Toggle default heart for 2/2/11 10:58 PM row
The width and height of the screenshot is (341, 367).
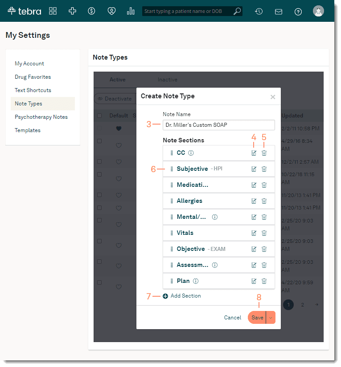119,129
